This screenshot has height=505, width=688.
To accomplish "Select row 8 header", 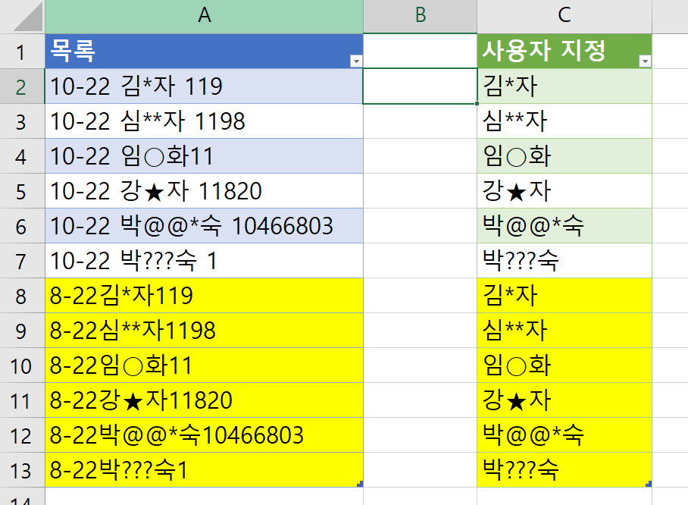I will (21, 296).
